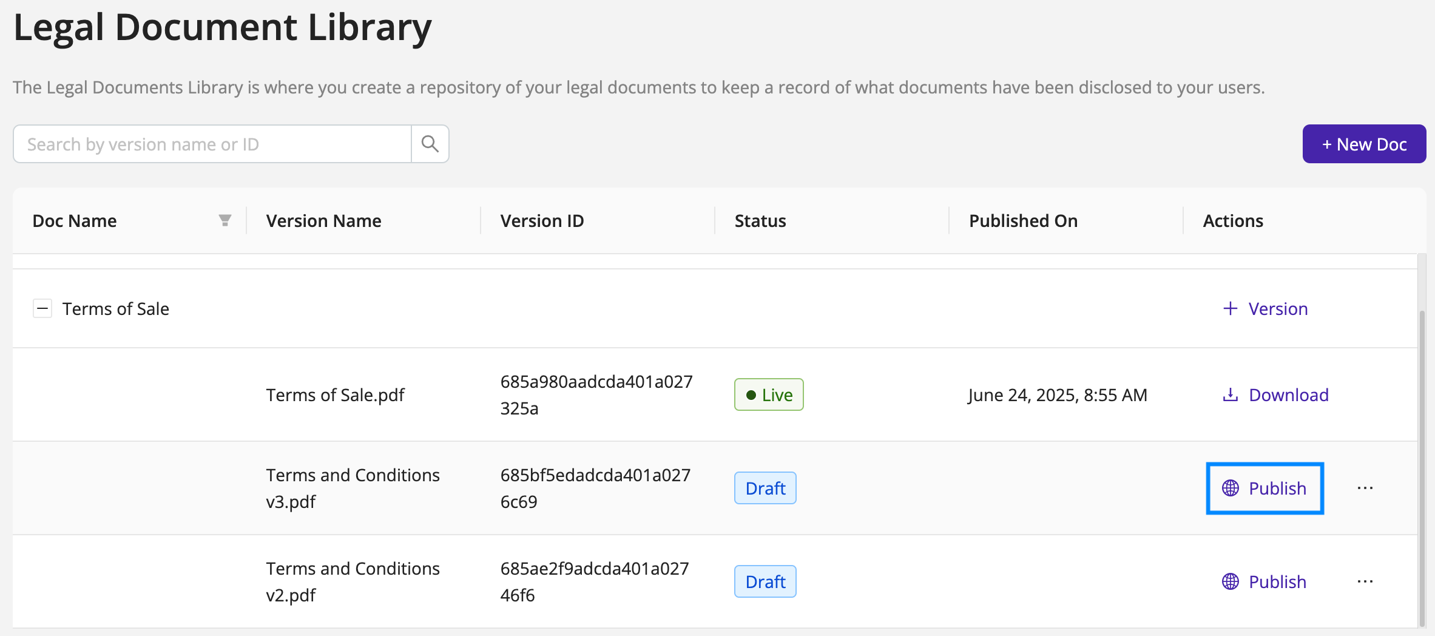Image resolution: width=1435 pixels, height=636 pixels.
Task: Collapse the Terms of Sale group
Action: [42, 308]
